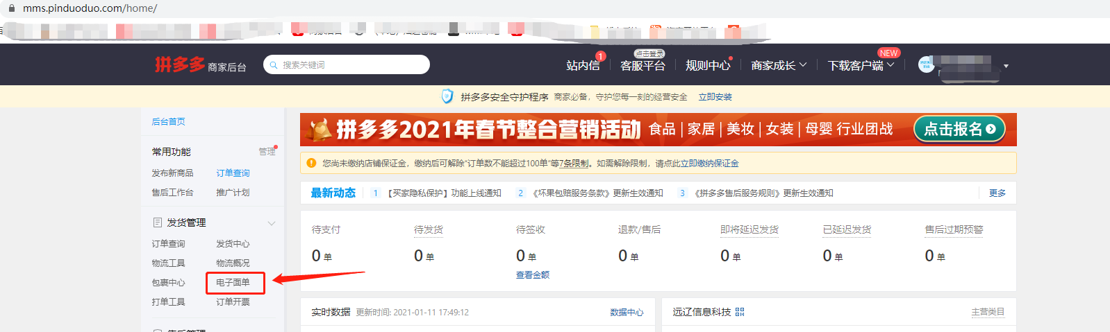1110x332 pixels.
Task: Open 包裹中心 in sidebar
Action: pos(168,282)
